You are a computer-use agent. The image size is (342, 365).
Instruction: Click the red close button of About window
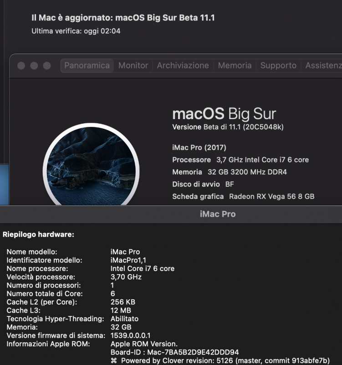(x=21, y=66)
